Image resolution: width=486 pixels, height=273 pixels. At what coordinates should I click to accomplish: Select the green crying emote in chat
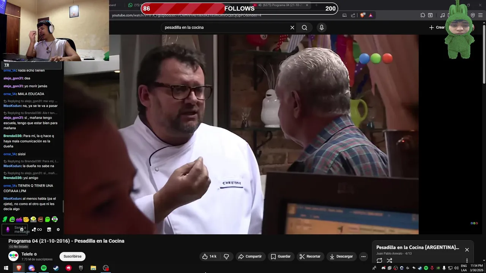12,219
